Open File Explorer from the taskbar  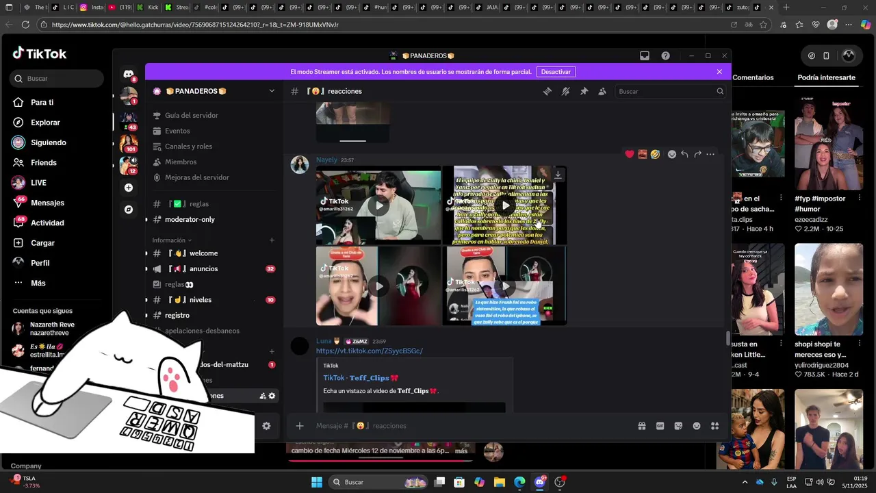click(500, 482)
